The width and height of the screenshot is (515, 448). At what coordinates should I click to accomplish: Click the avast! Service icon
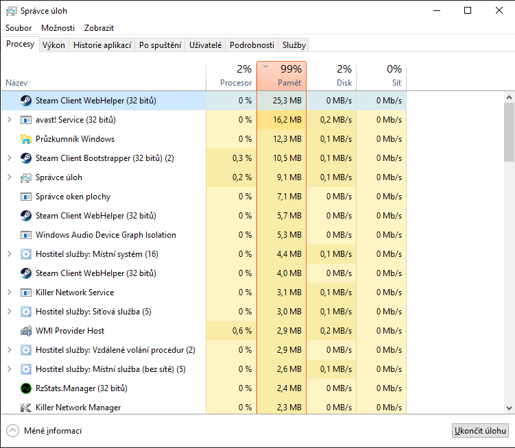coord(26,120)
